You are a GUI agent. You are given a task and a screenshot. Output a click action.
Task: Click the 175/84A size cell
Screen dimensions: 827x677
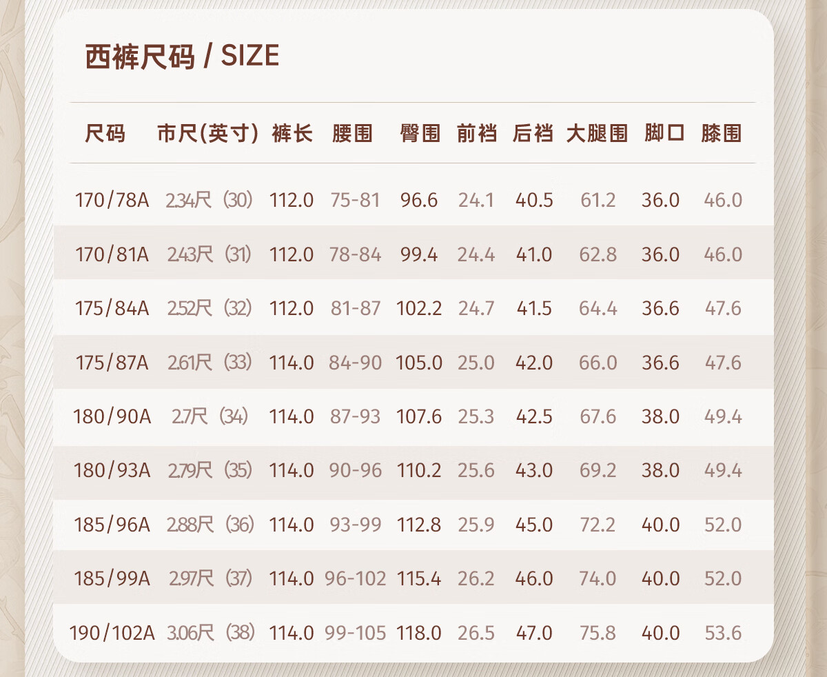(112, 308)
